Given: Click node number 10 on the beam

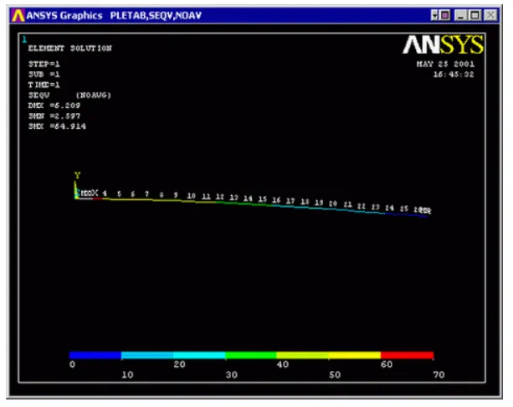Looking at the screenshot, I should click(191, 196).
